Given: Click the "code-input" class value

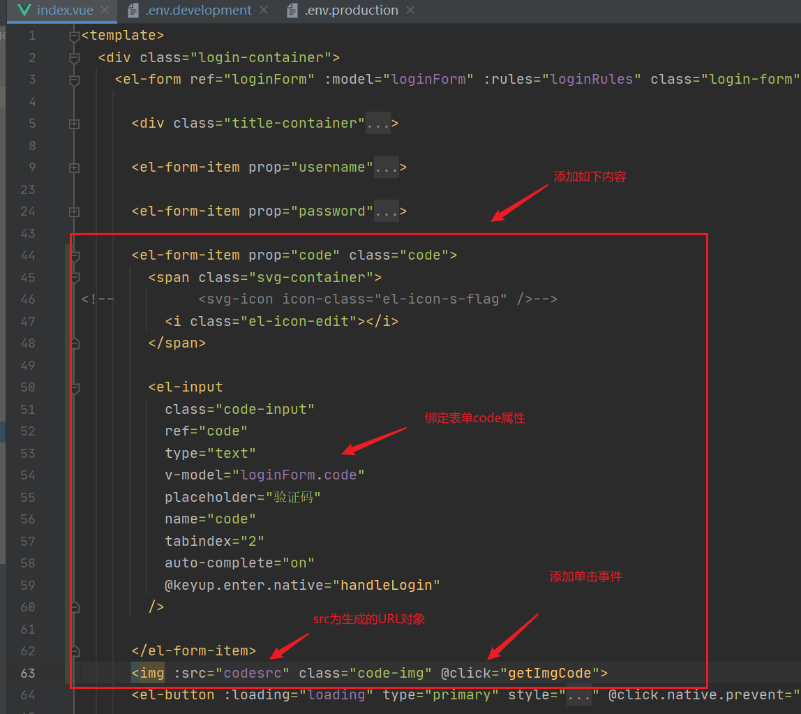Looking at the screenshot, I should [x=265, y=410].
